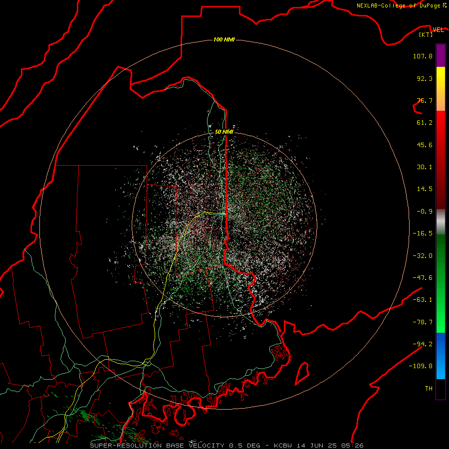Image resolution: width=449 pixels, height=449 pixels.
Task: Click the 107.8 velocity scale value
Action: coord(423,56)
